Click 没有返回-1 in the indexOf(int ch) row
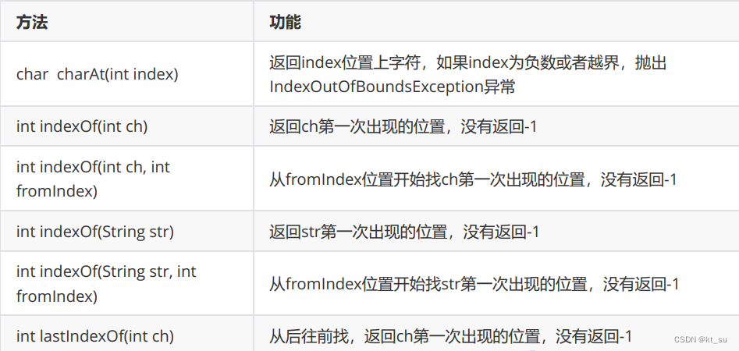The image size is (739, 351). pos(499,126)
